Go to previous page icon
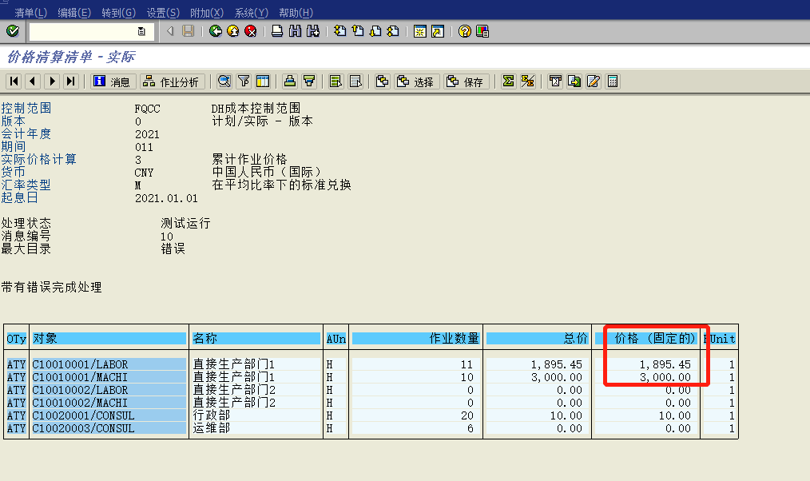This screenshot has width=810, height=481. (x=358, y=31)
